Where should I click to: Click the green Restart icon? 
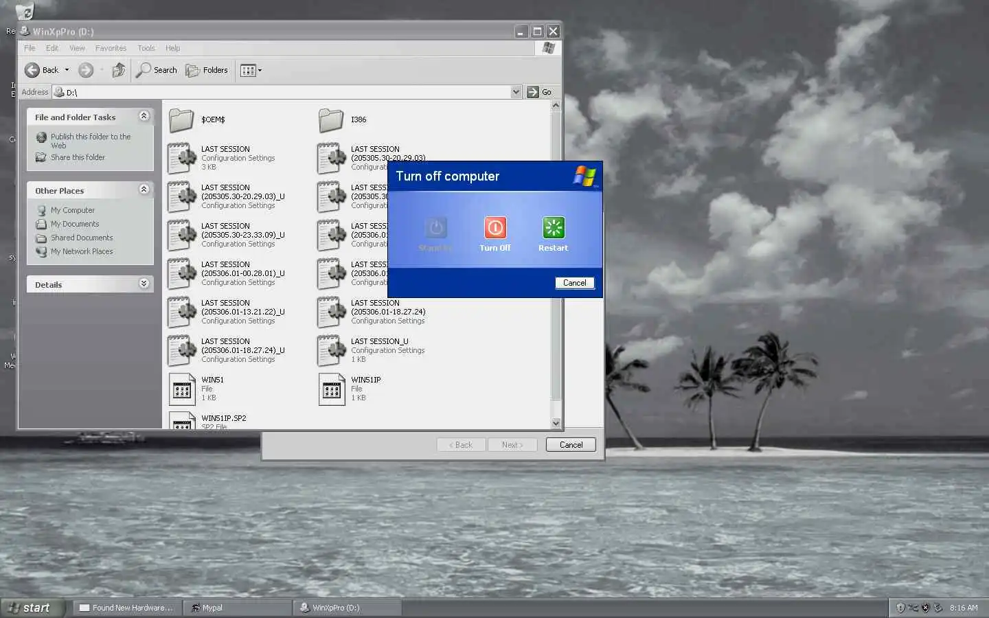pyautogui.click(x=553, y=228)
